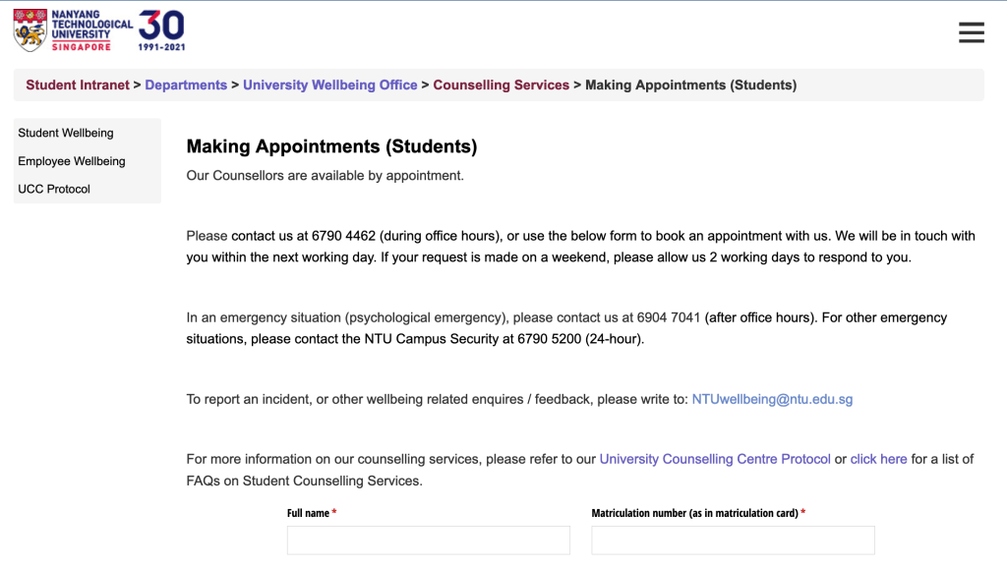The image size is (1007, 568).
Task: Click the Matriculation number field label
Action: tap(694, 513)
